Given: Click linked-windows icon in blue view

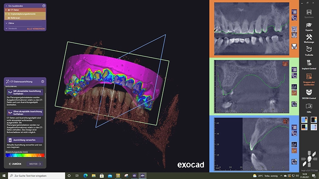Looking at the screenshot, I should click(x=294, y=134).
